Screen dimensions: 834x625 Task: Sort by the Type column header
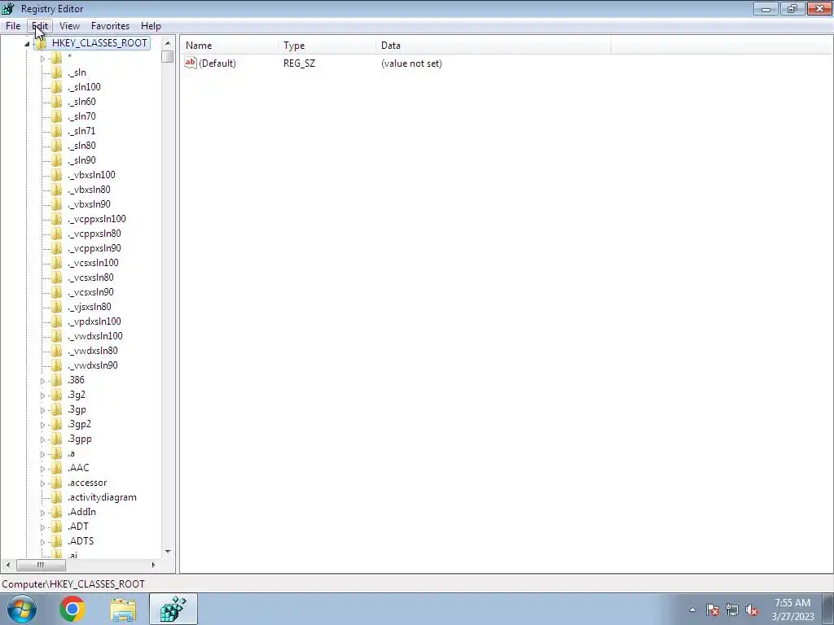pos(327,46)
